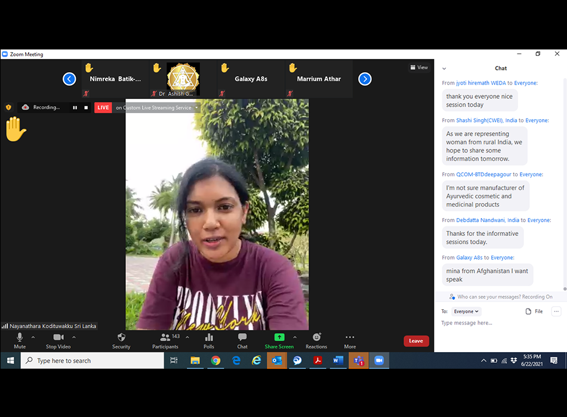Click the encryption shield icon
The width and height of the screenshot is (567, 417).
pyautogui.click(x=8, y=107)
